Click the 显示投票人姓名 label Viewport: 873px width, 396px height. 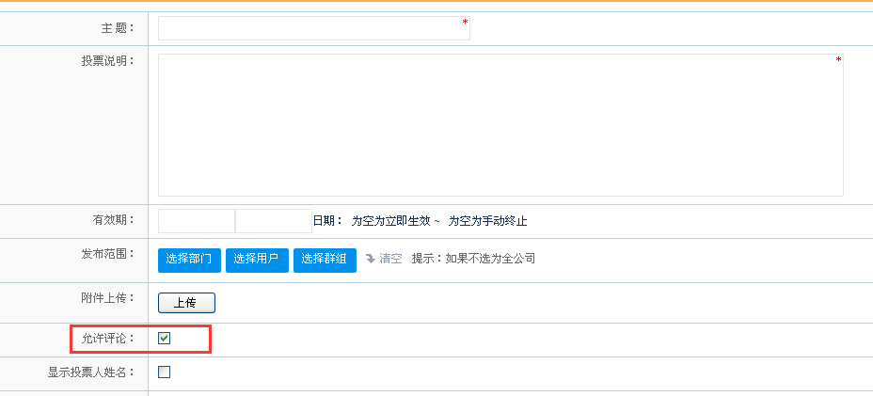click(91, 372)
